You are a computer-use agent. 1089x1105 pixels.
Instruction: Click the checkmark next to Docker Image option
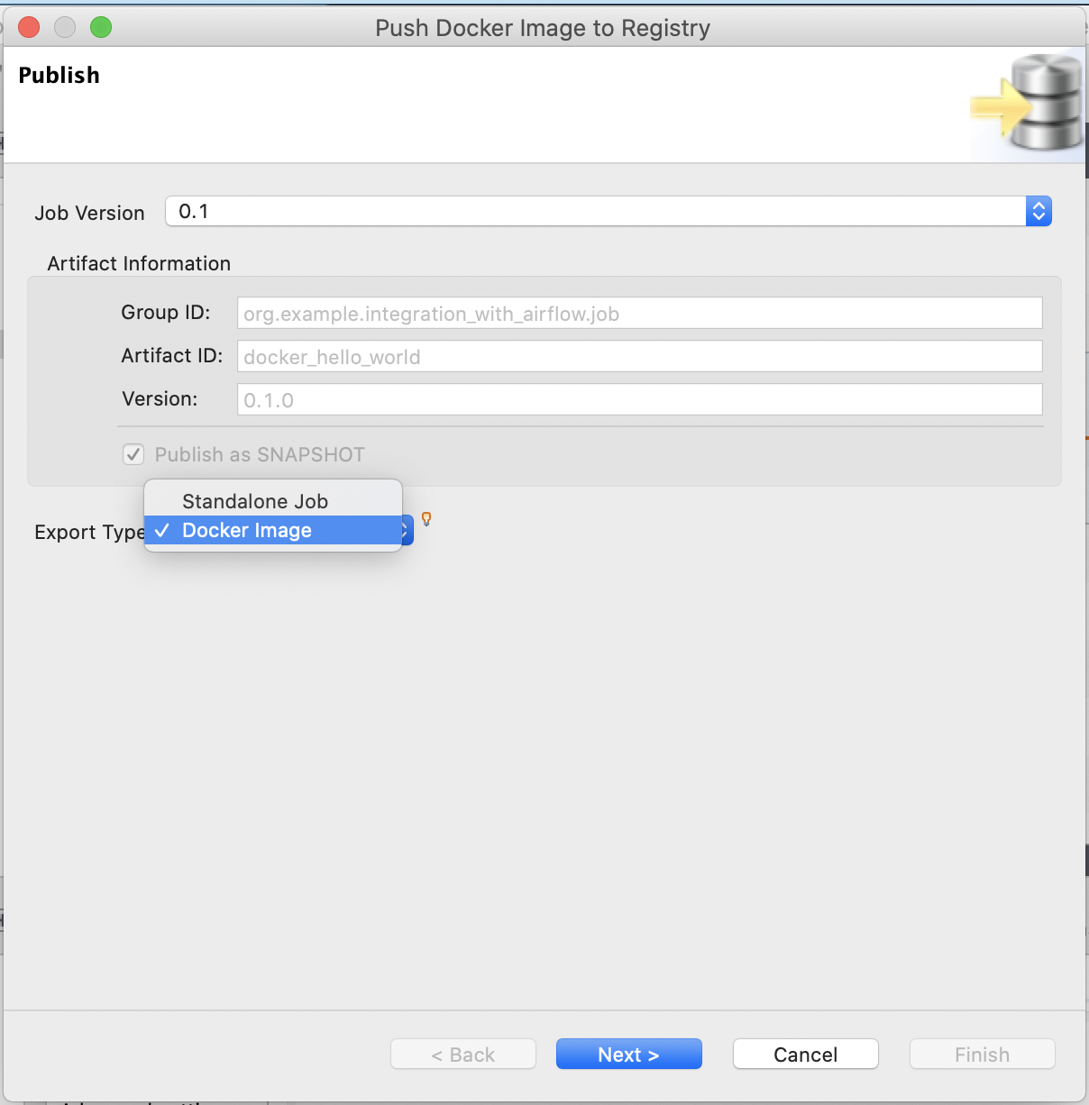click(x=162, y=530)
